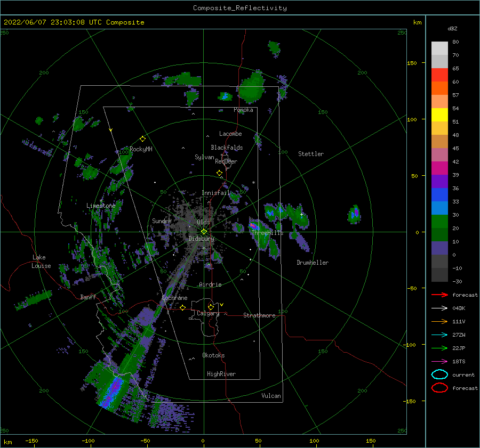Click the ThreeHills label
Screen dimensions: 480x448
coord(268,233)
